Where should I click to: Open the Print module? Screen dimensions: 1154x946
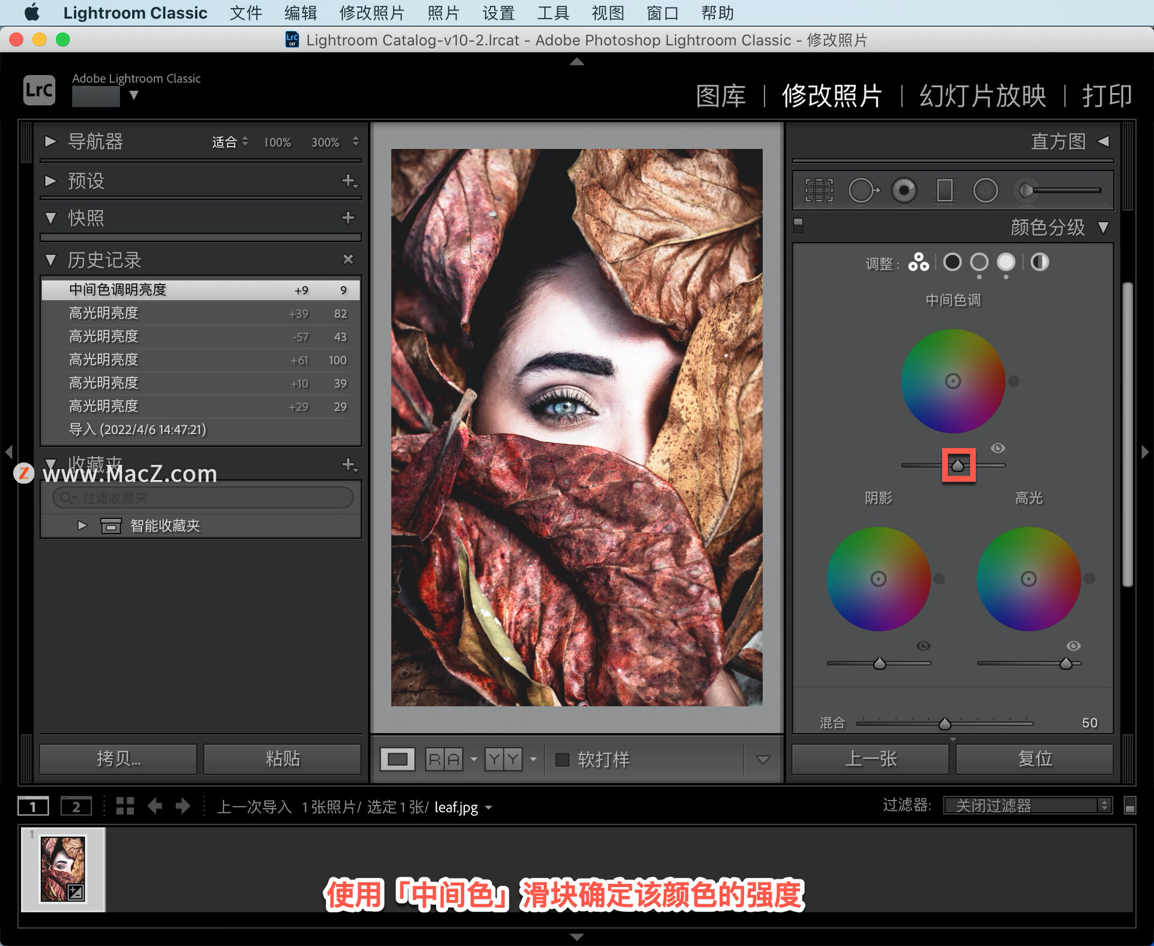point(1107,96)
